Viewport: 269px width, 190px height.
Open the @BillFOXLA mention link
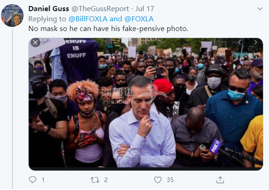click(88, 19)
